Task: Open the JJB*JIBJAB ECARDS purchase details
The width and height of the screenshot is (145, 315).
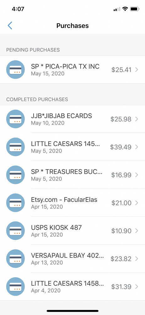Action: [72, 119]
